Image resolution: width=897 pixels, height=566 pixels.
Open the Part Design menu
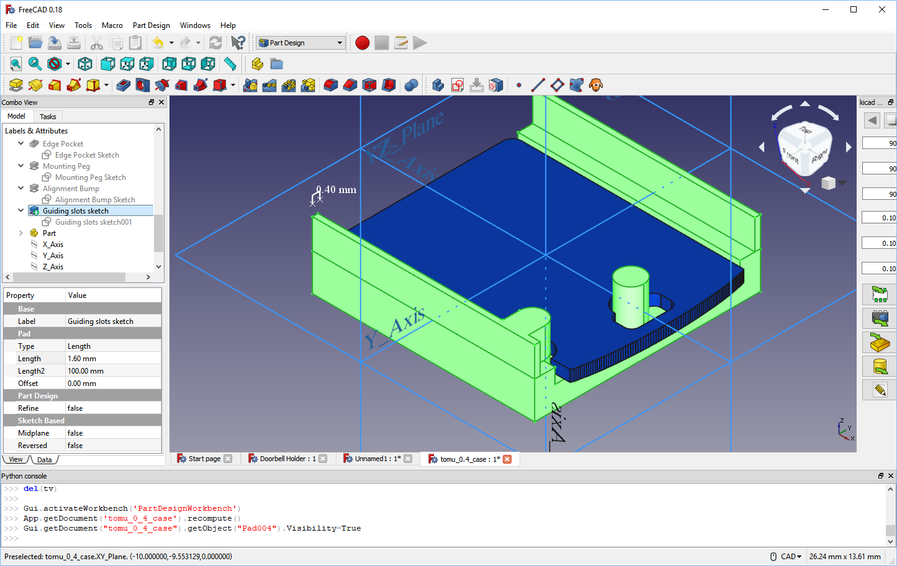tap(151, 25)
